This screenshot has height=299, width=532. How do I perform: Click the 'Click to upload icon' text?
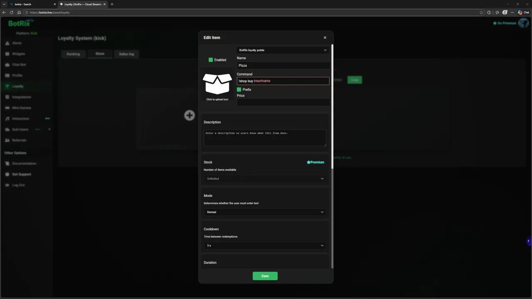click(217, 100)
